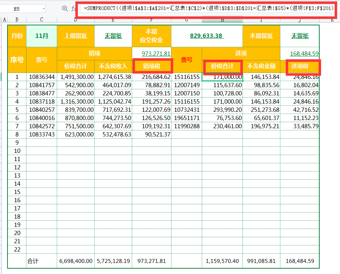Click the 无留抵 link next to 本期留抵

(300, 36)
